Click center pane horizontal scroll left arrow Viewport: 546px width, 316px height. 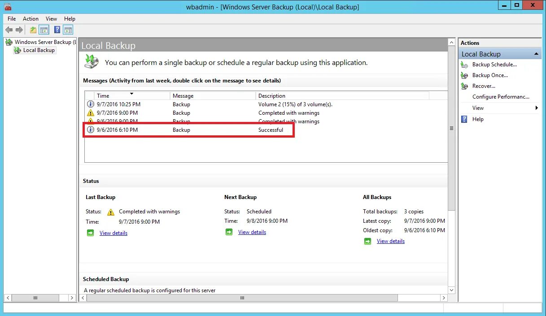pos(83,298)
